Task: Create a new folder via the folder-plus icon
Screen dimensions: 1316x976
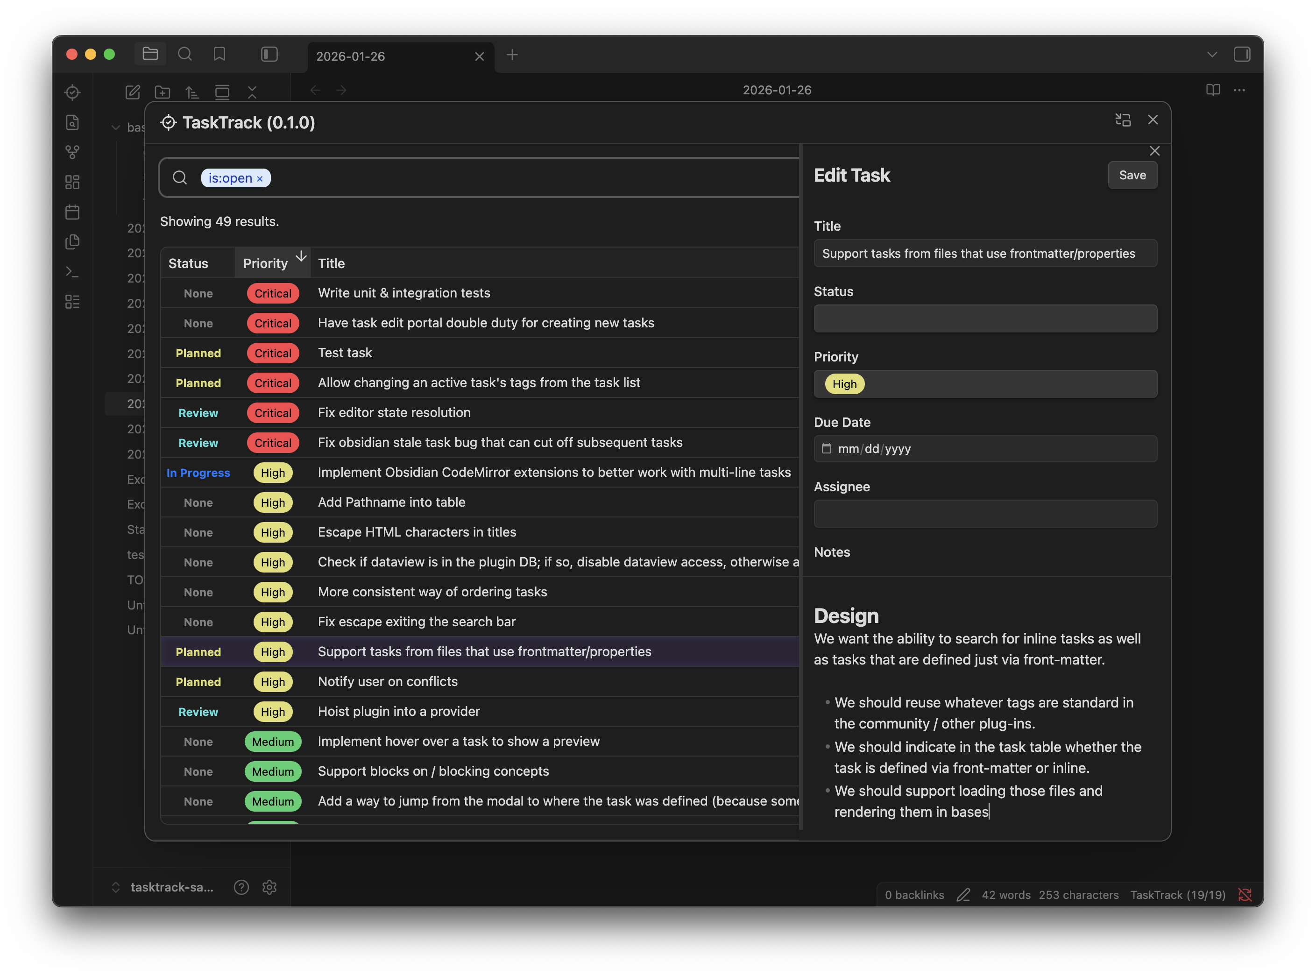Action: point(162,92)
